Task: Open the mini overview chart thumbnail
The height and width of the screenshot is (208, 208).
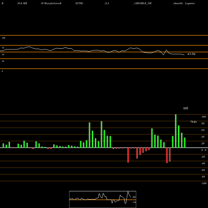Action: click(103, 199)
